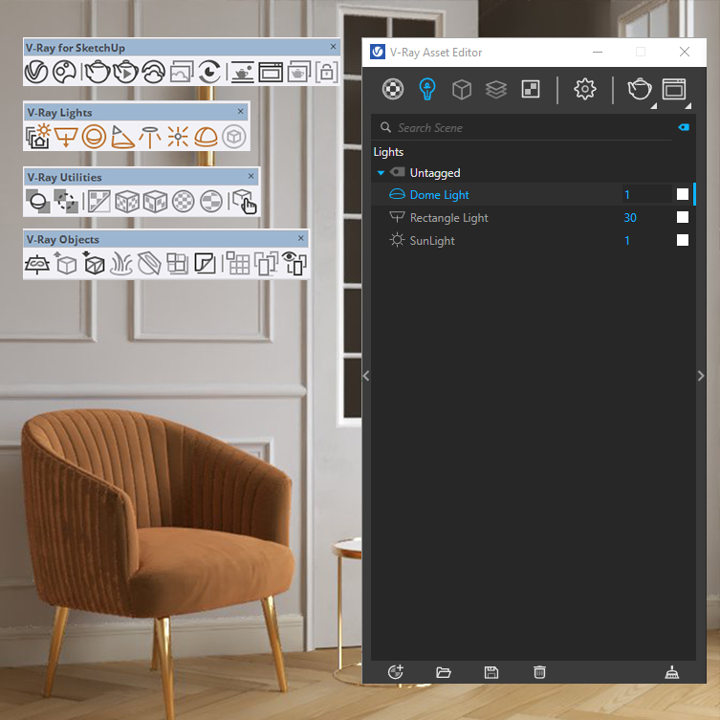Expand the right panel of Asset Editor
720x720 pixels.
(x=701, y=377)
